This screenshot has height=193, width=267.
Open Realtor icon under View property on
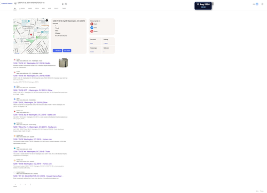pos(92,32)
